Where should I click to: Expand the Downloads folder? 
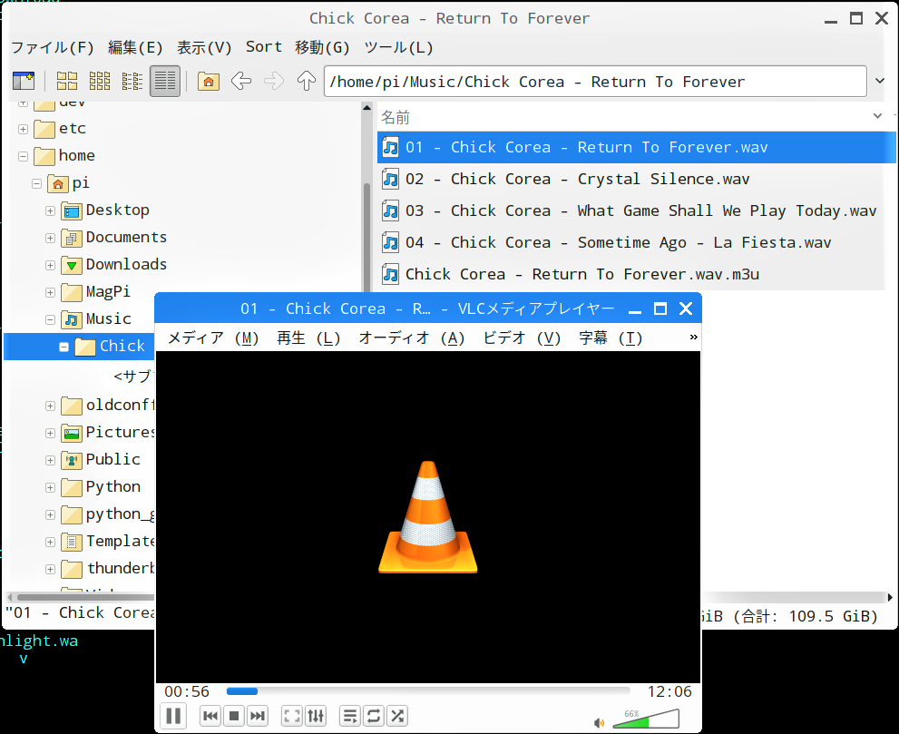51,266
